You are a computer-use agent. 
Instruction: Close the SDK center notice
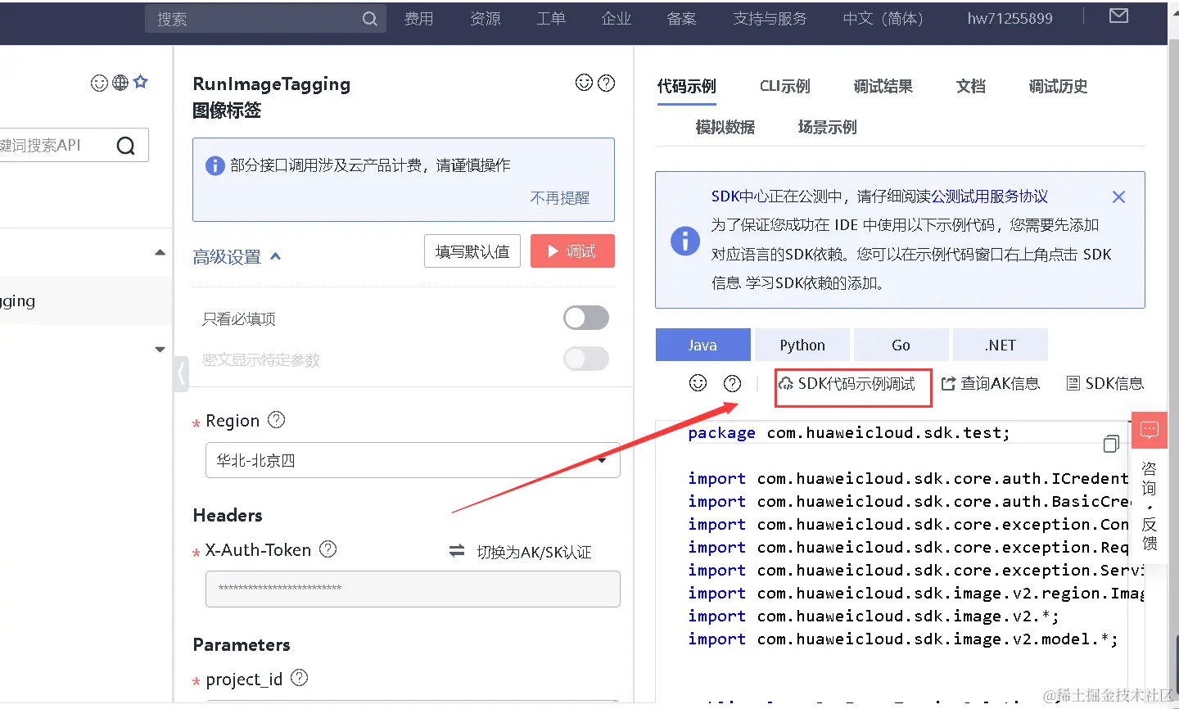coord(1118,197)
